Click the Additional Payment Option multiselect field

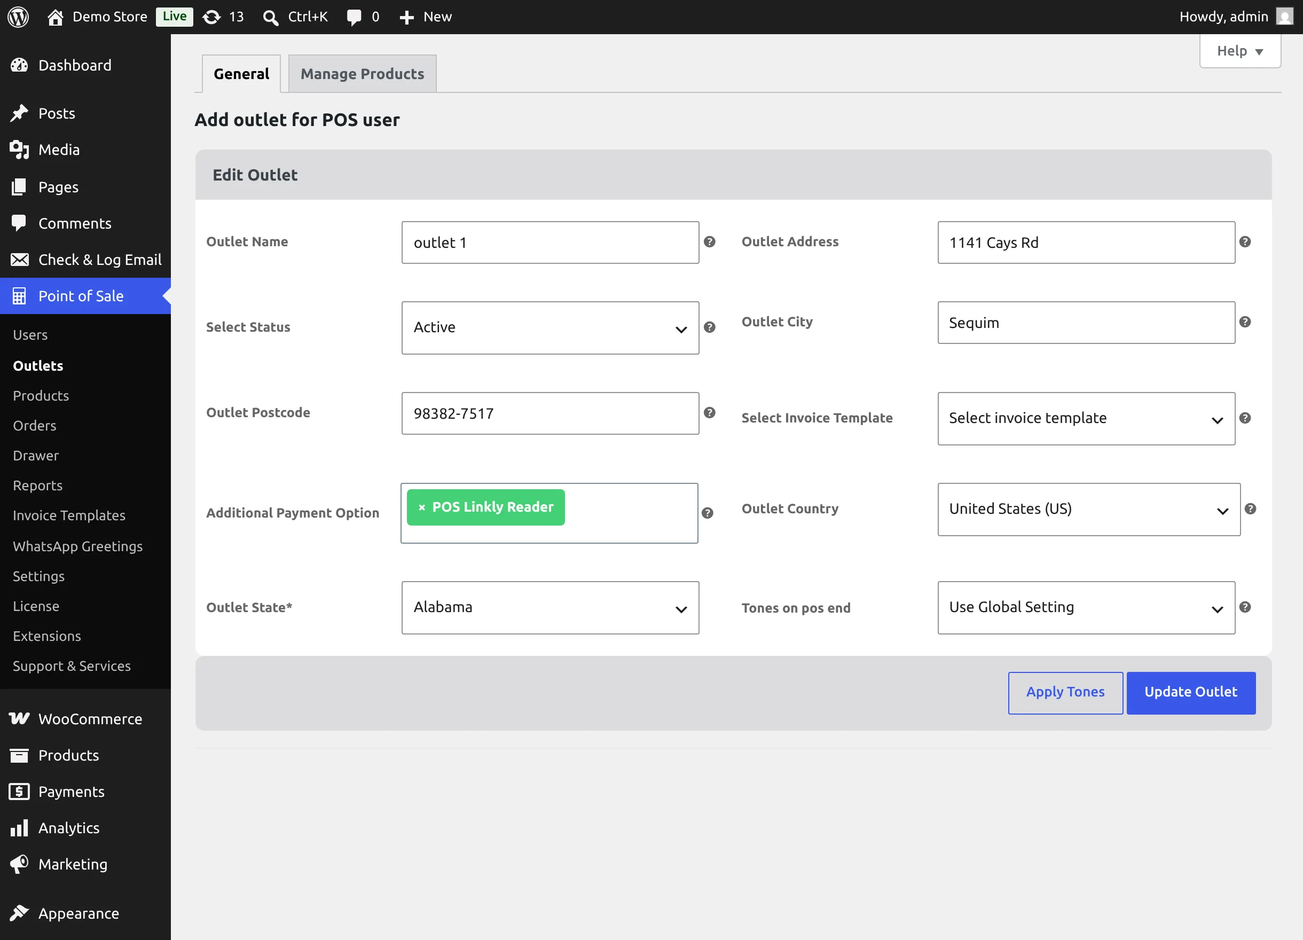(548, 513)
